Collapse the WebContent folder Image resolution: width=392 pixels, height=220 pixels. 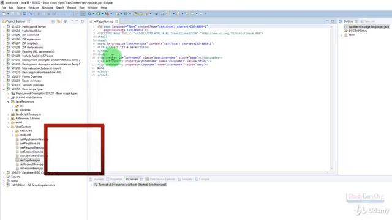pyautogui.click(x=8, y=127)
